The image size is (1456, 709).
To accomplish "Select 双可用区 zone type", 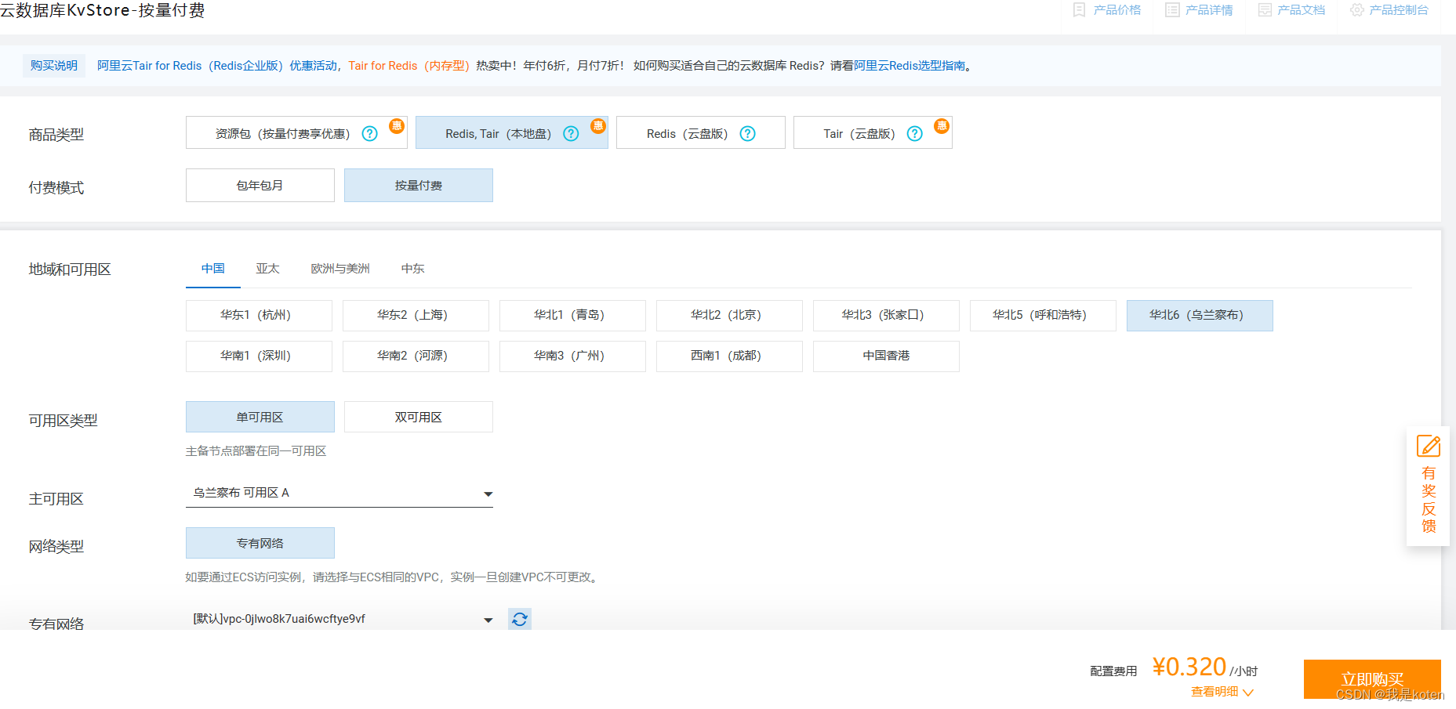I will pyautogui.click(x=419, y=417).
